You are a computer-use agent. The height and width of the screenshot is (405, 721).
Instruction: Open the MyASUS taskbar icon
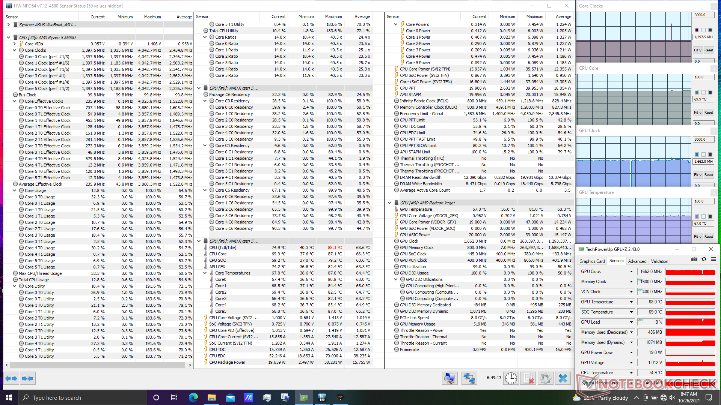248,397
